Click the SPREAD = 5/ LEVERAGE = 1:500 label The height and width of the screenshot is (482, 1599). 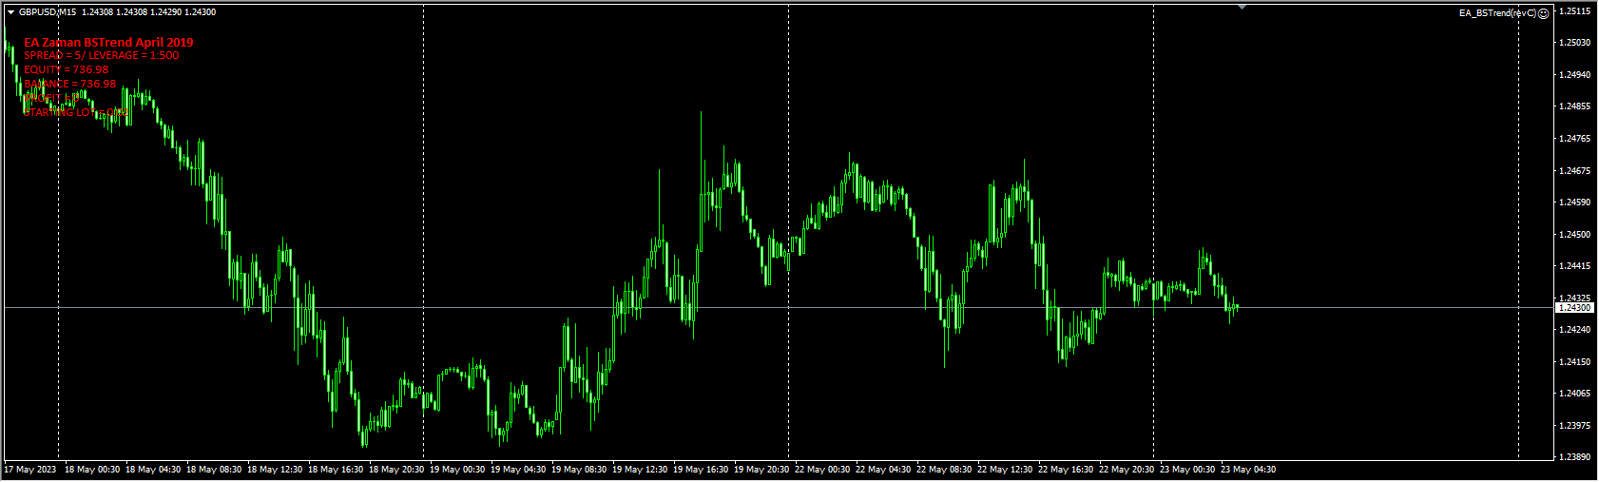point(102,56)
